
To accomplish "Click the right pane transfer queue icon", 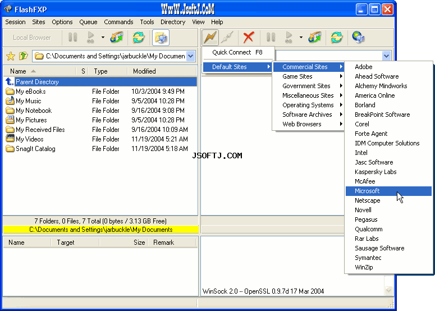I will tap(315, 38).
